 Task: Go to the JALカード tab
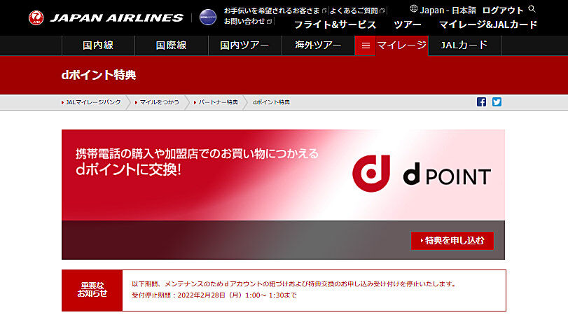click(464, 46)
